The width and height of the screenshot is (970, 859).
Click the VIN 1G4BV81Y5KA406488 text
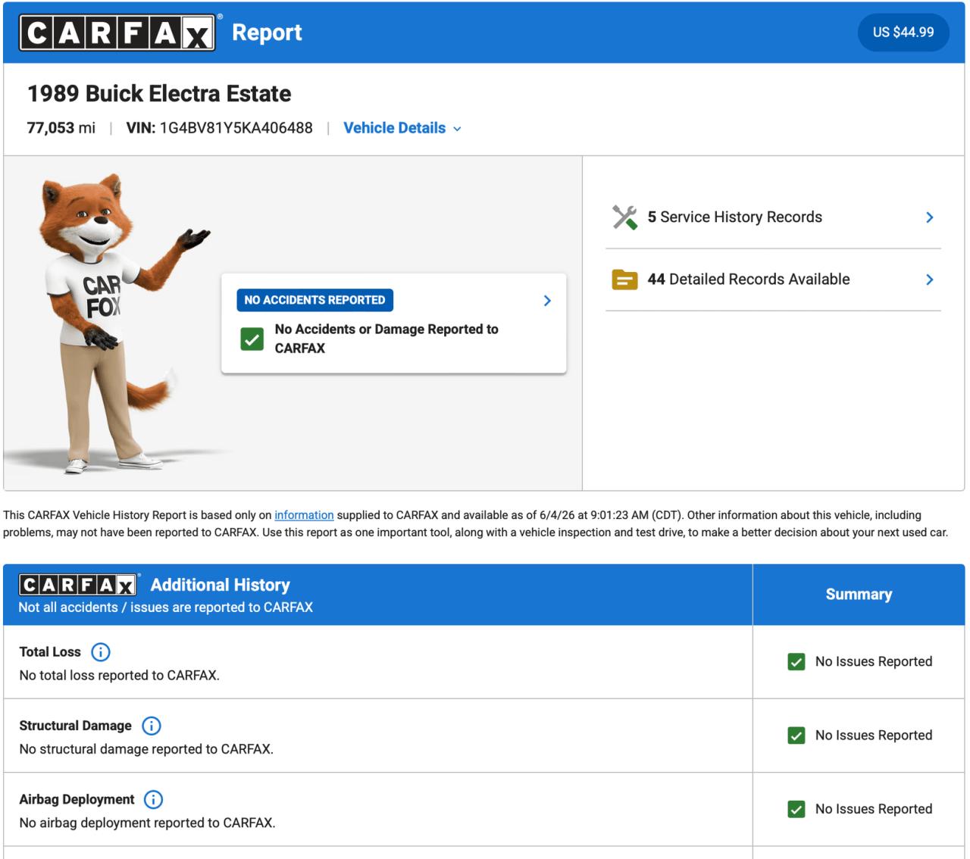(219, 128)
